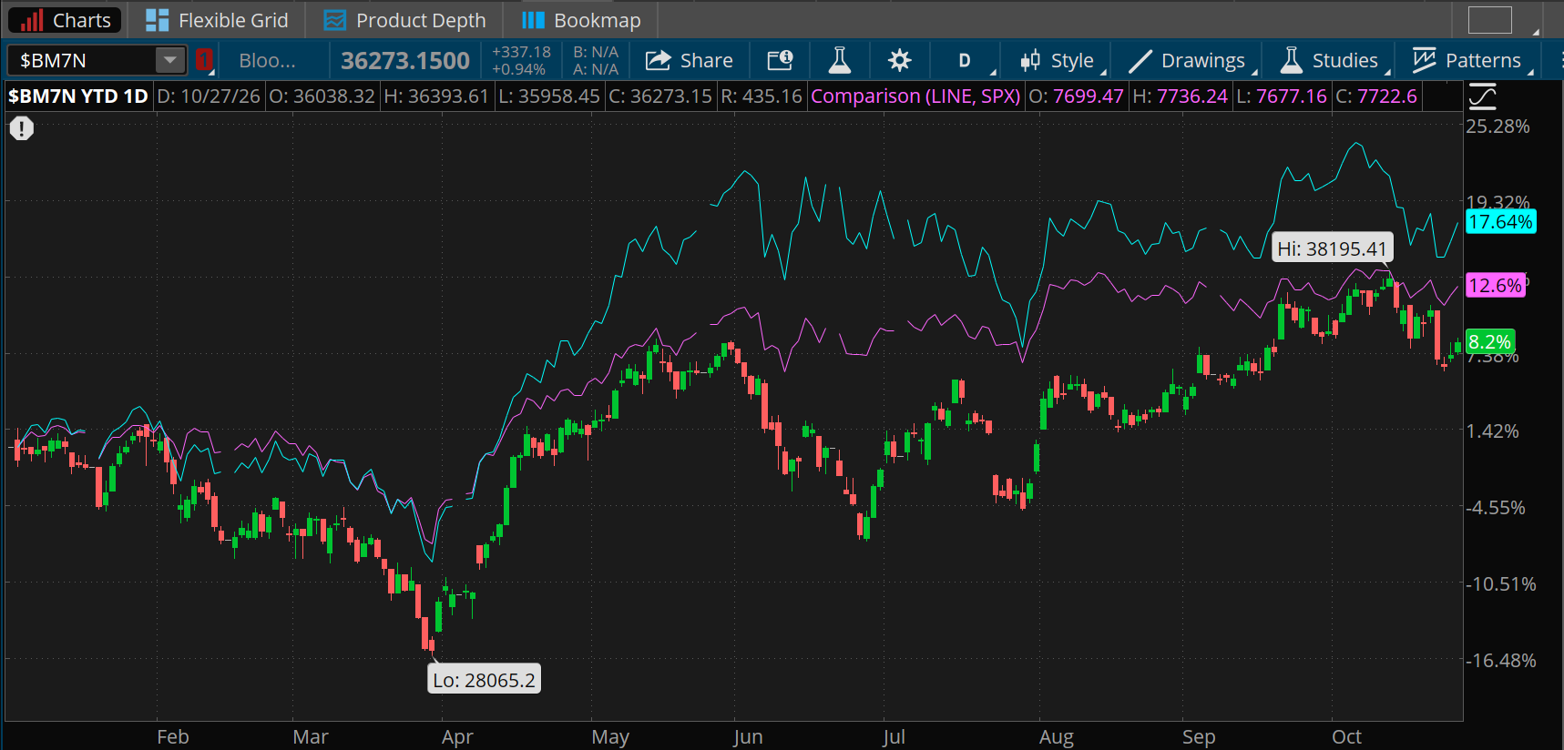The height and width of the screenshot is (750, 1564).
Task: Expand the symbol selector dropdown arrow
Action: click(170, 60)
